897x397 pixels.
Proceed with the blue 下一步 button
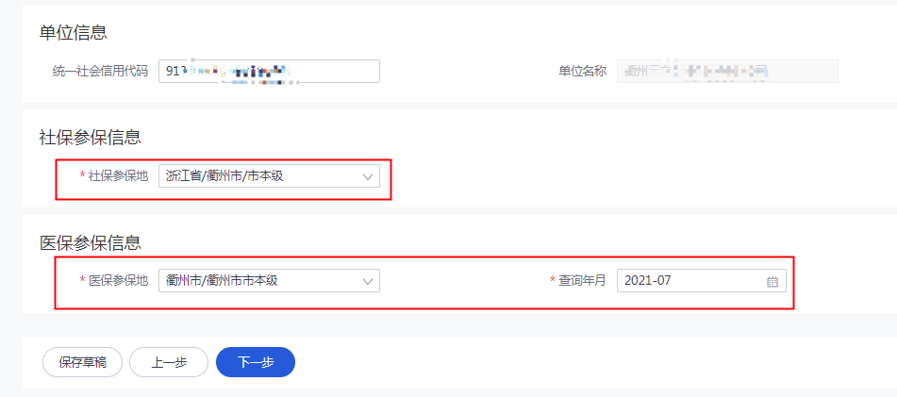pyautogui.click(x=256, y=362)
